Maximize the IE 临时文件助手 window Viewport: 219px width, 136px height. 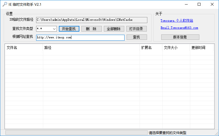point(199,4)
